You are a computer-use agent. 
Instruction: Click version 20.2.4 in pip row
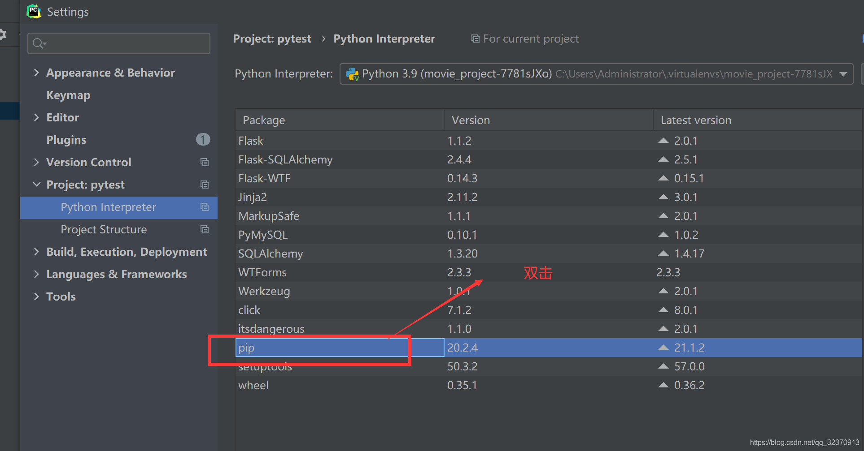(463, 348)
